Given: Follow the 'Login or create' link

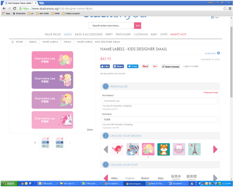Looking at the screenshot, I should (191, 66).
